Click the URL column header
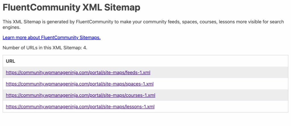291x126 pixels. (11, 61)
